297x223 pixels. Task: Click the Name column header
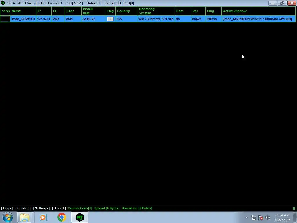coord(23,11)
